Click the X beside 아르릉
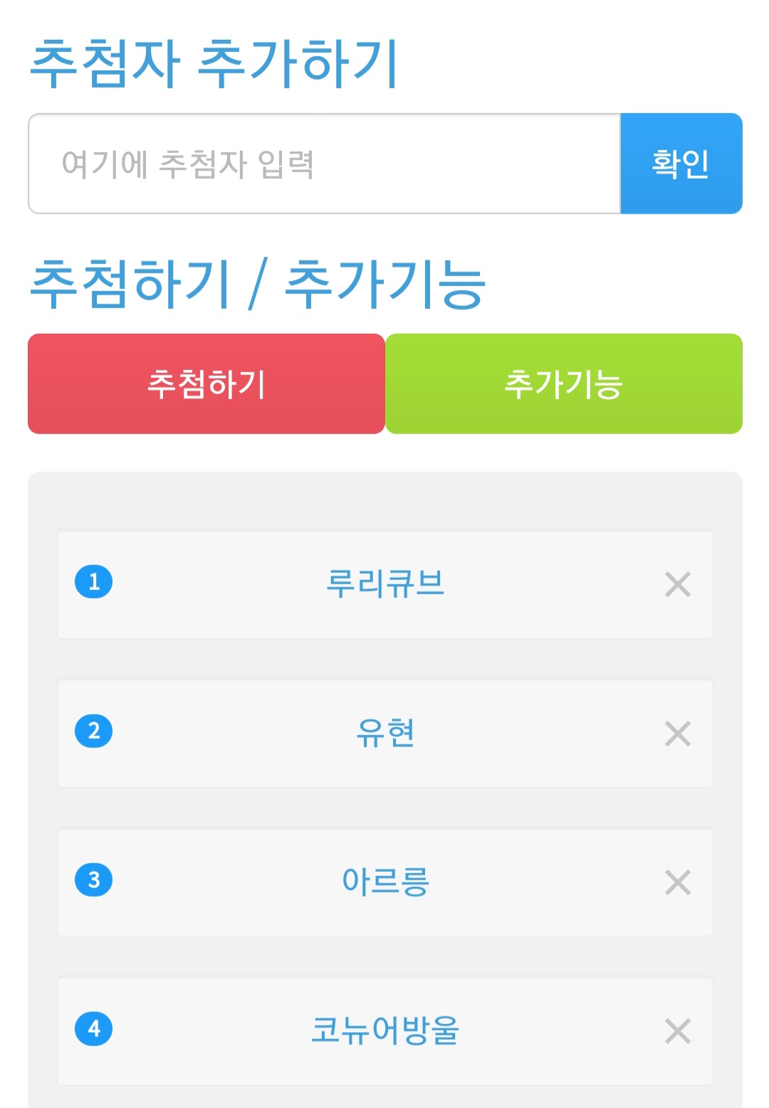Screen dimensions: 769x1108 click(677, 882)
